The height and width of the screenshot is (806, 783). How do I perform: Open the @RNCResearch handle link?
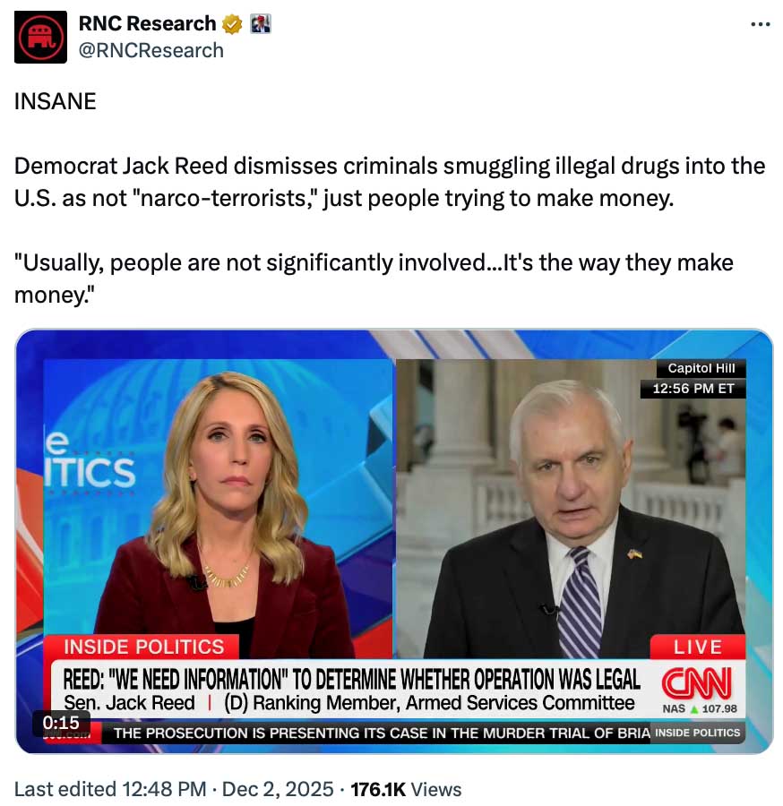pos(151,50)
